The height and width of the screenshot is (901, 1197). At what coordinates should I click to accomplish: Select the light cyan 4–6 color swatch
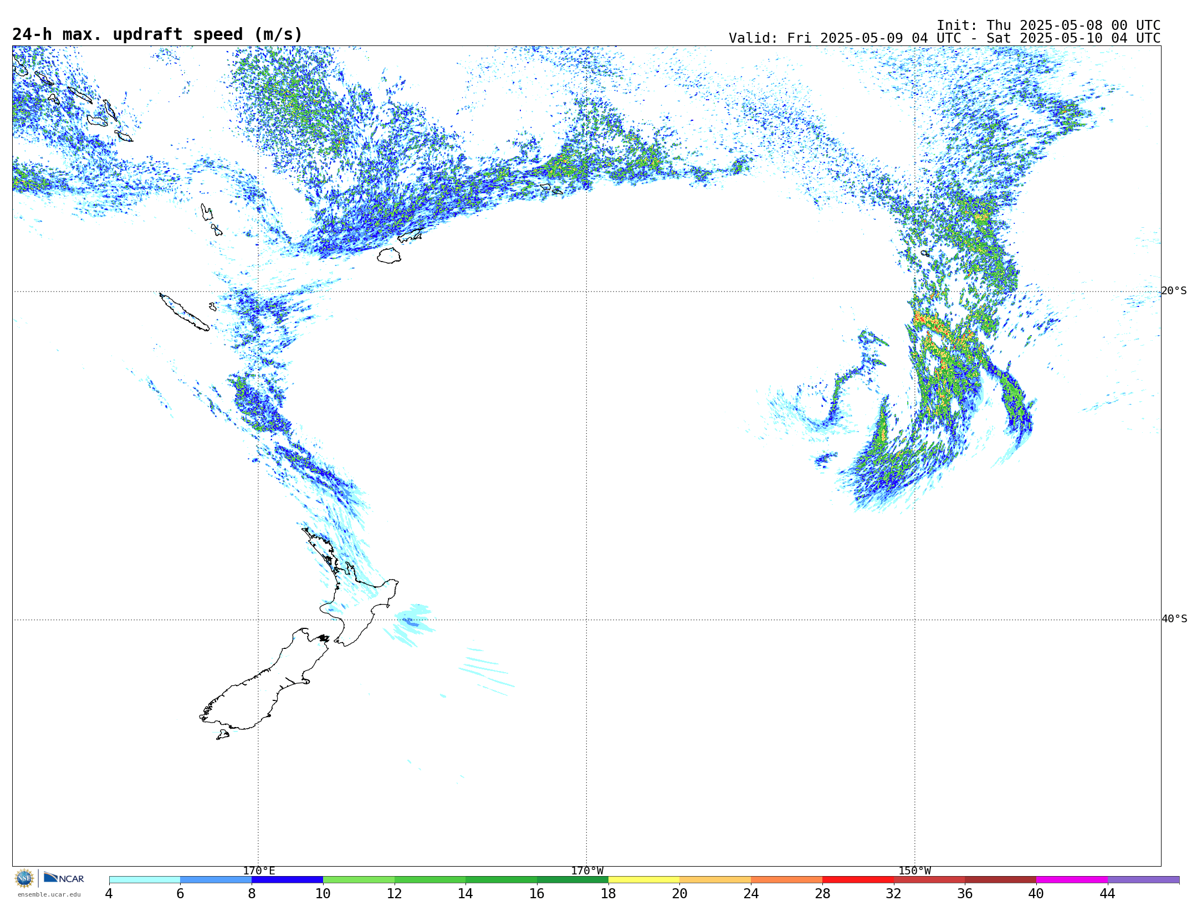(x=145, y=880)
